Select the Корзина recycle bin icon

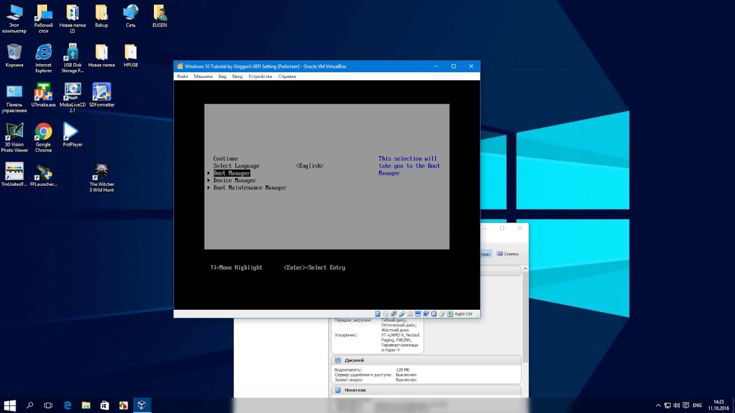click(x=14, y=56)
